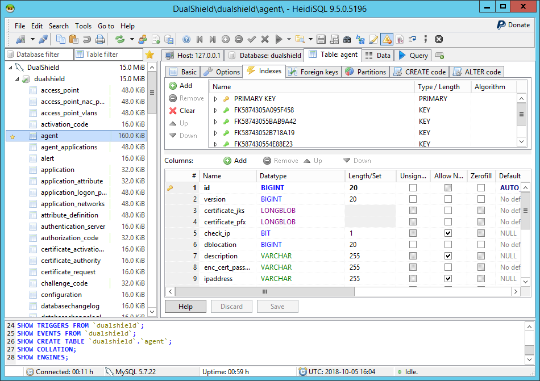
Task: Click the Database filter input field
Action: click(x=41, y=55)
